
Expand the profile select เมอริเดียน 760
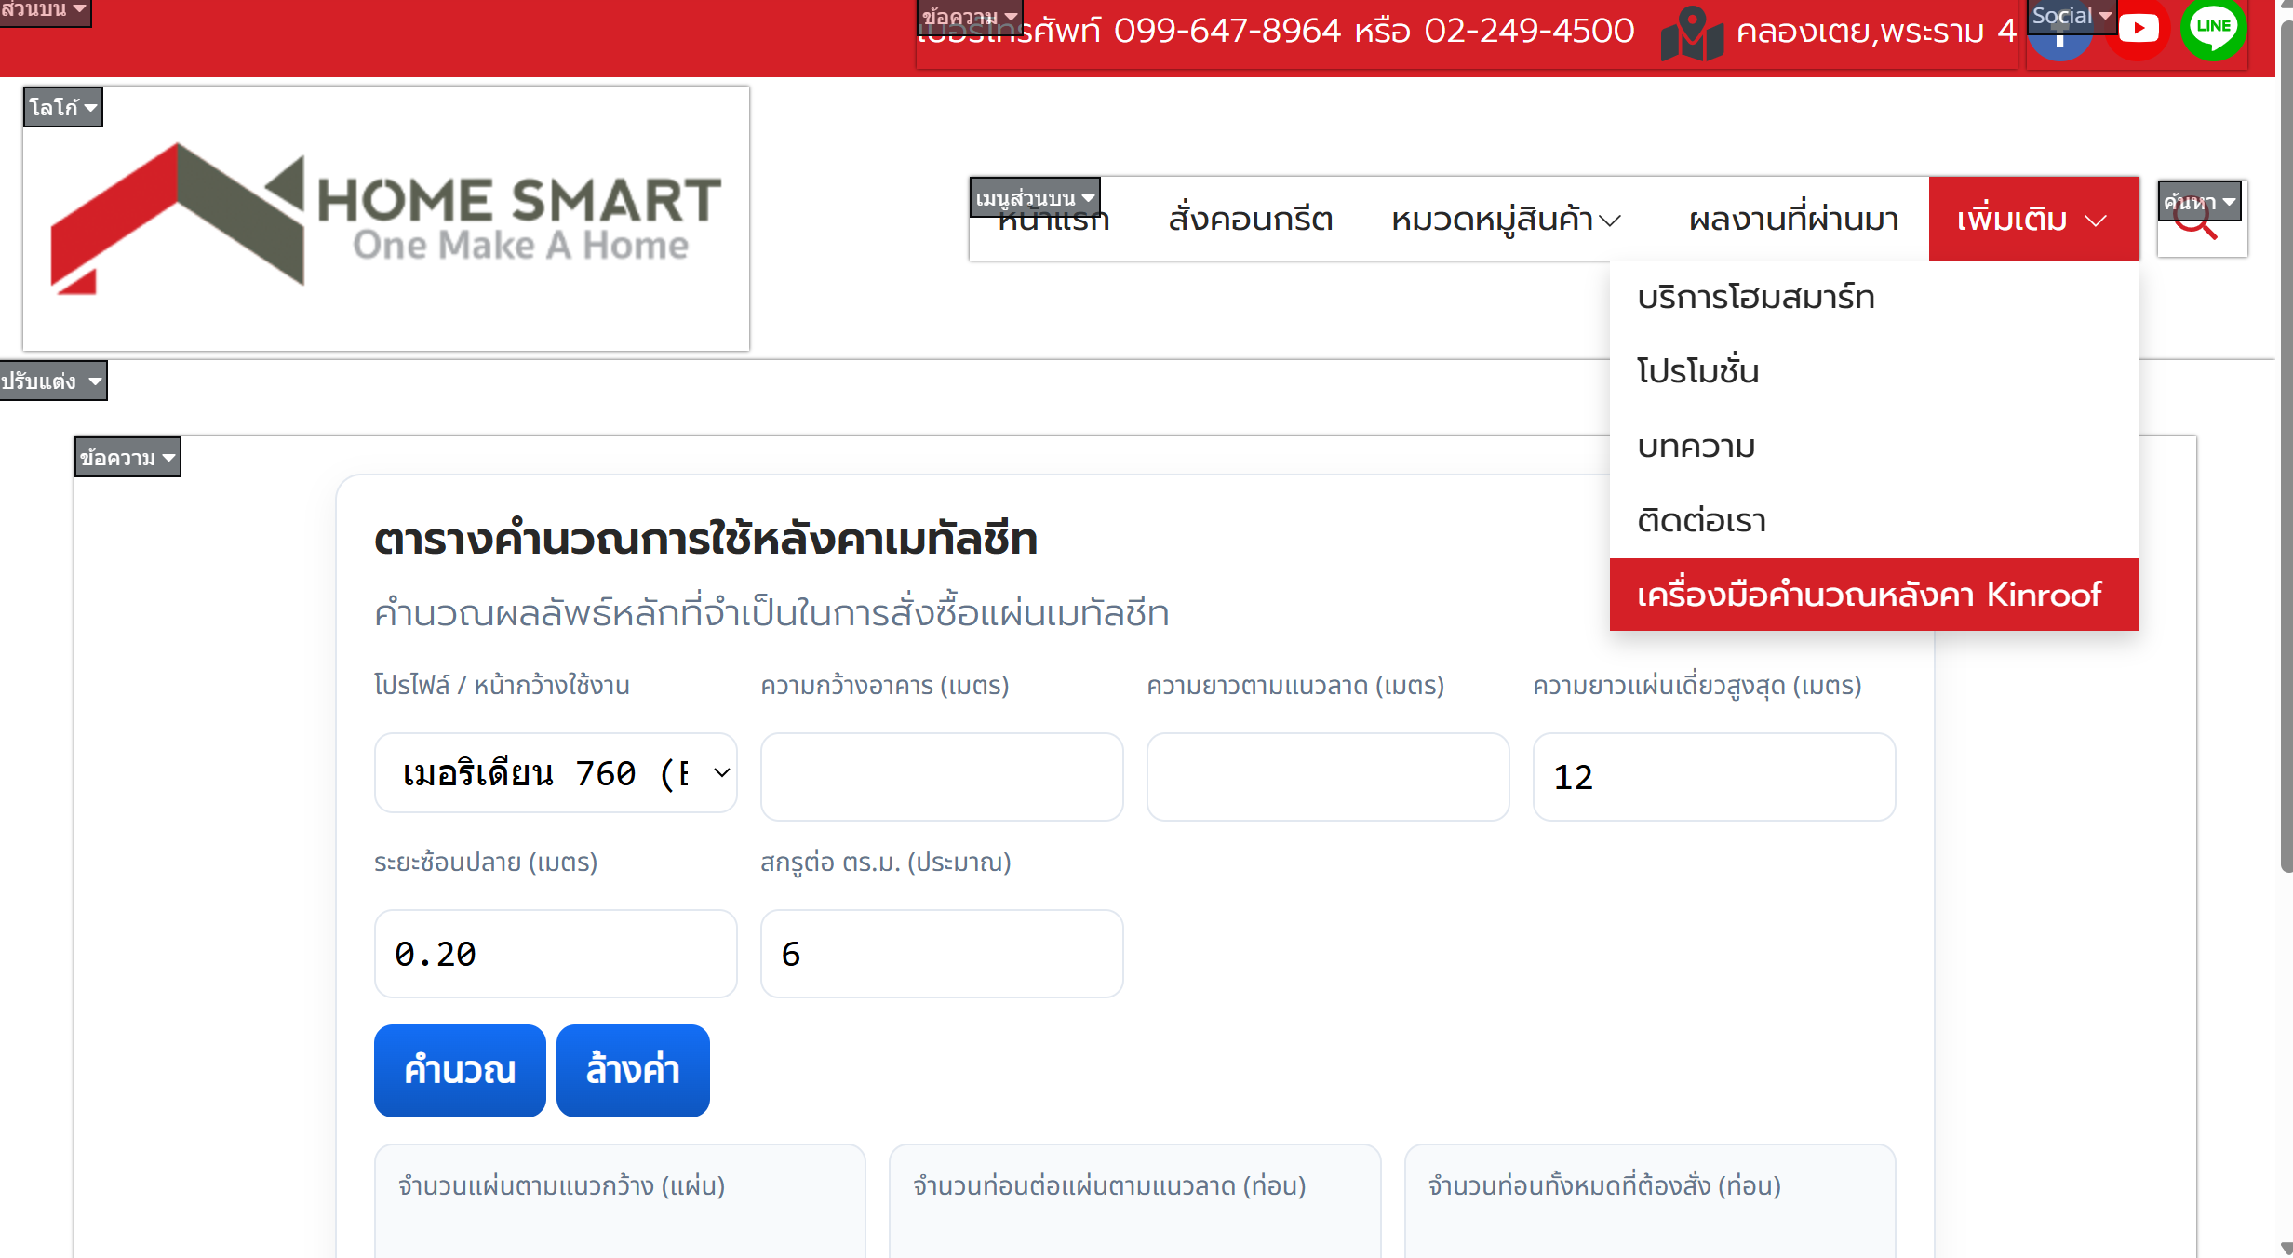(x=556, y=773)
